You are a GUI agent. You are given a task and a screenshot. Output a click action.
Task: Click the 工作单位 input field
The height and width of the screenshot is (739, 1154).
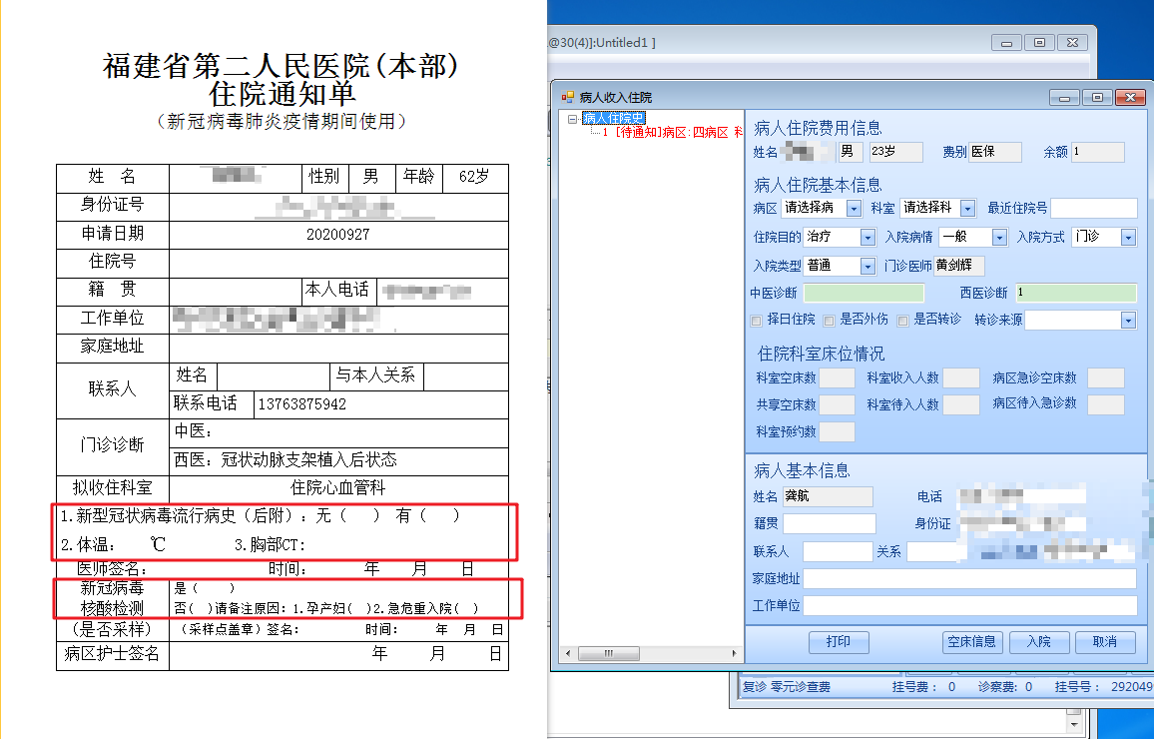970,606
